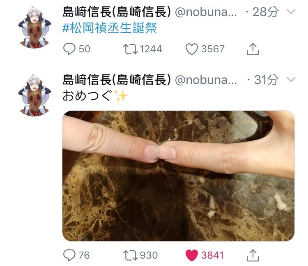Open 島﨑信長 display name on first tweet
Viewport: 308px width, 266px height.
coord(117,12)
